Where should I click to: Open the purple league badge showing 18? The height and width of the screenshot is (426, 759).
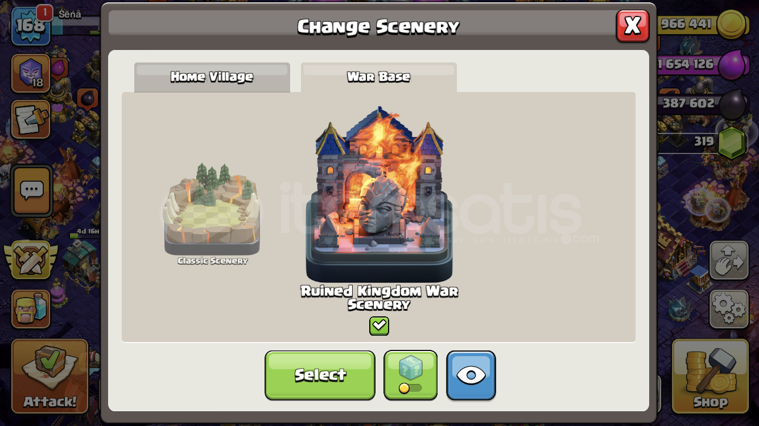pyautogui.click(x=31, y=72)
